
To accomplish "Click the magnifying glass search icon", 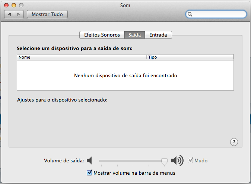I will [190, 14].
